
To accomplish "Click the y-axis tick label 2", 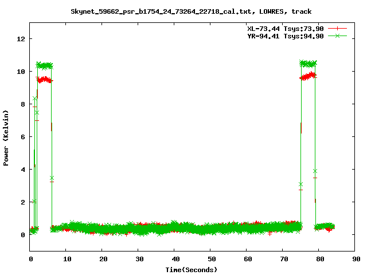I will (x=23, y=202).
